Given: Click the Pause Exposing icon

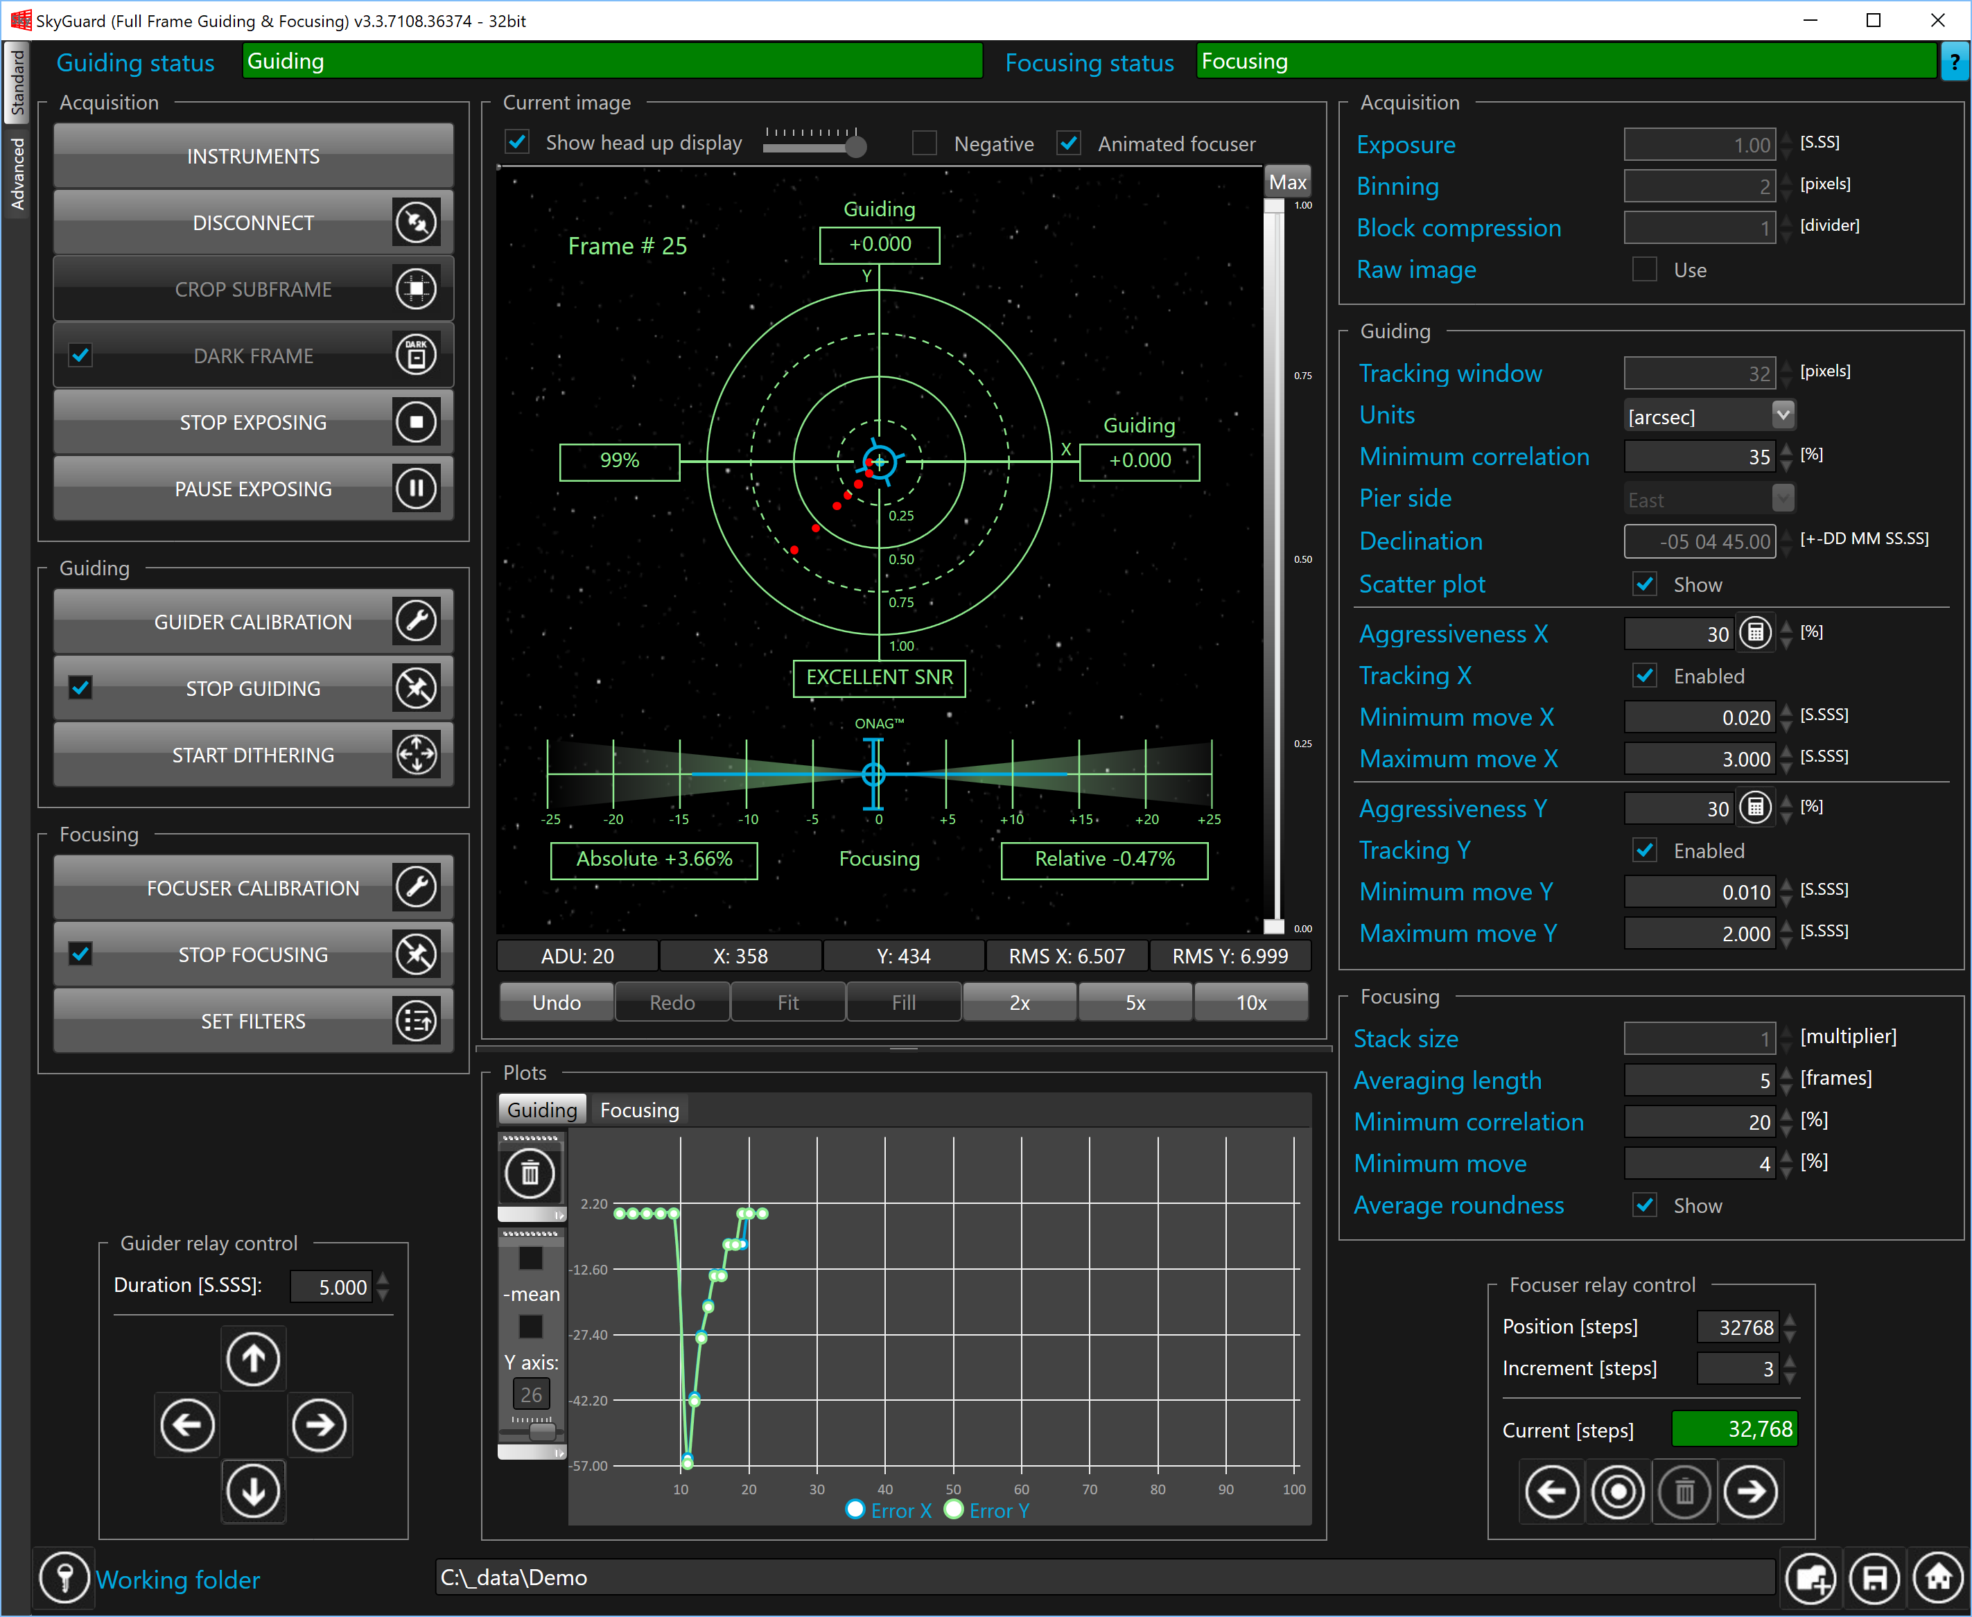Looking at the screenshot, I should (x=417, y=488).
